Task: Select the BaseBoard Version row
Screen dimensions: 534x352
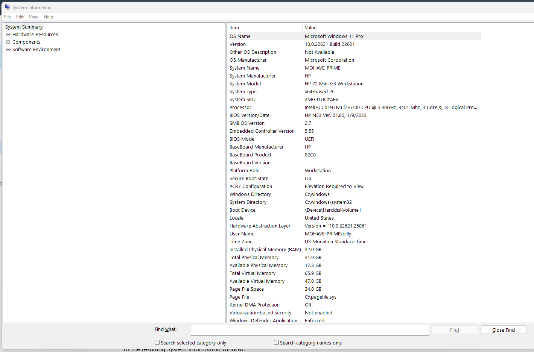Action: (x=354, y=163)
